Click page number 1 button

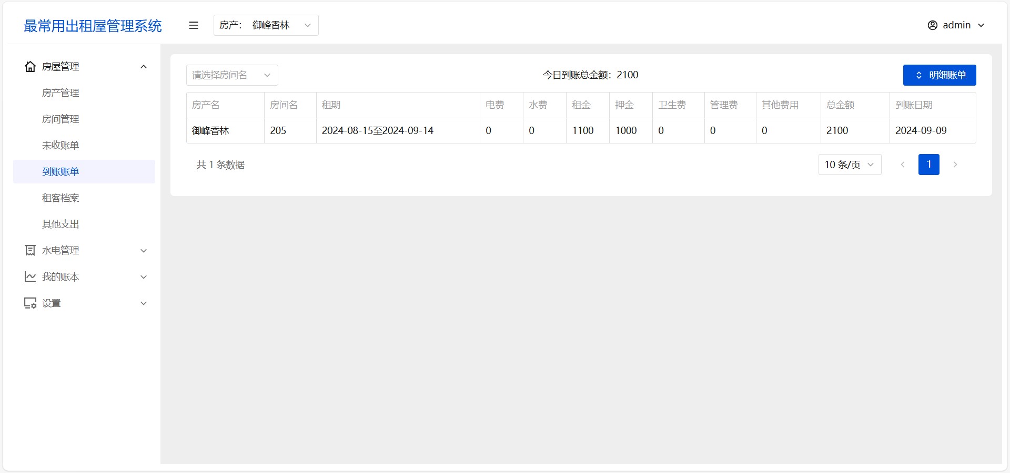[929, 164]
